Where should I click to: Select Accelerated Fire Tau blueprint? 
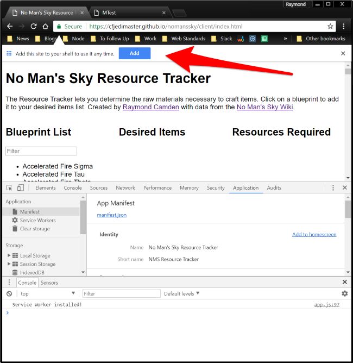53,174
